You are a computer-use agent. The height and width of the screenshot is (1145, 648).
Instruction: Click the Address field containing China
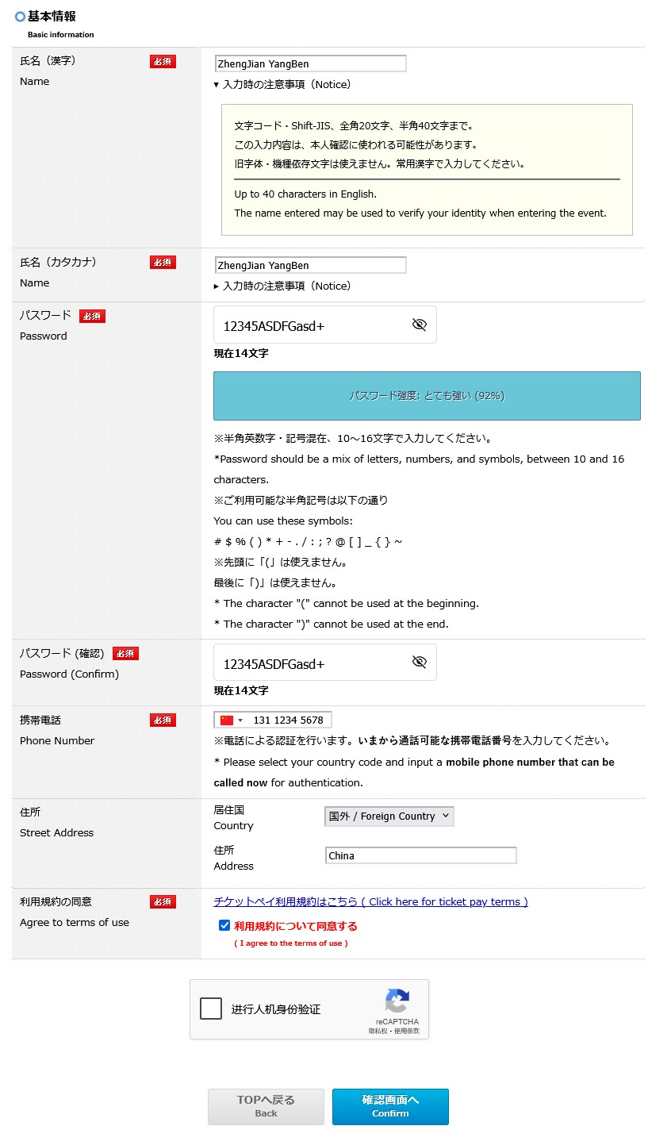(x=420, y=855)
